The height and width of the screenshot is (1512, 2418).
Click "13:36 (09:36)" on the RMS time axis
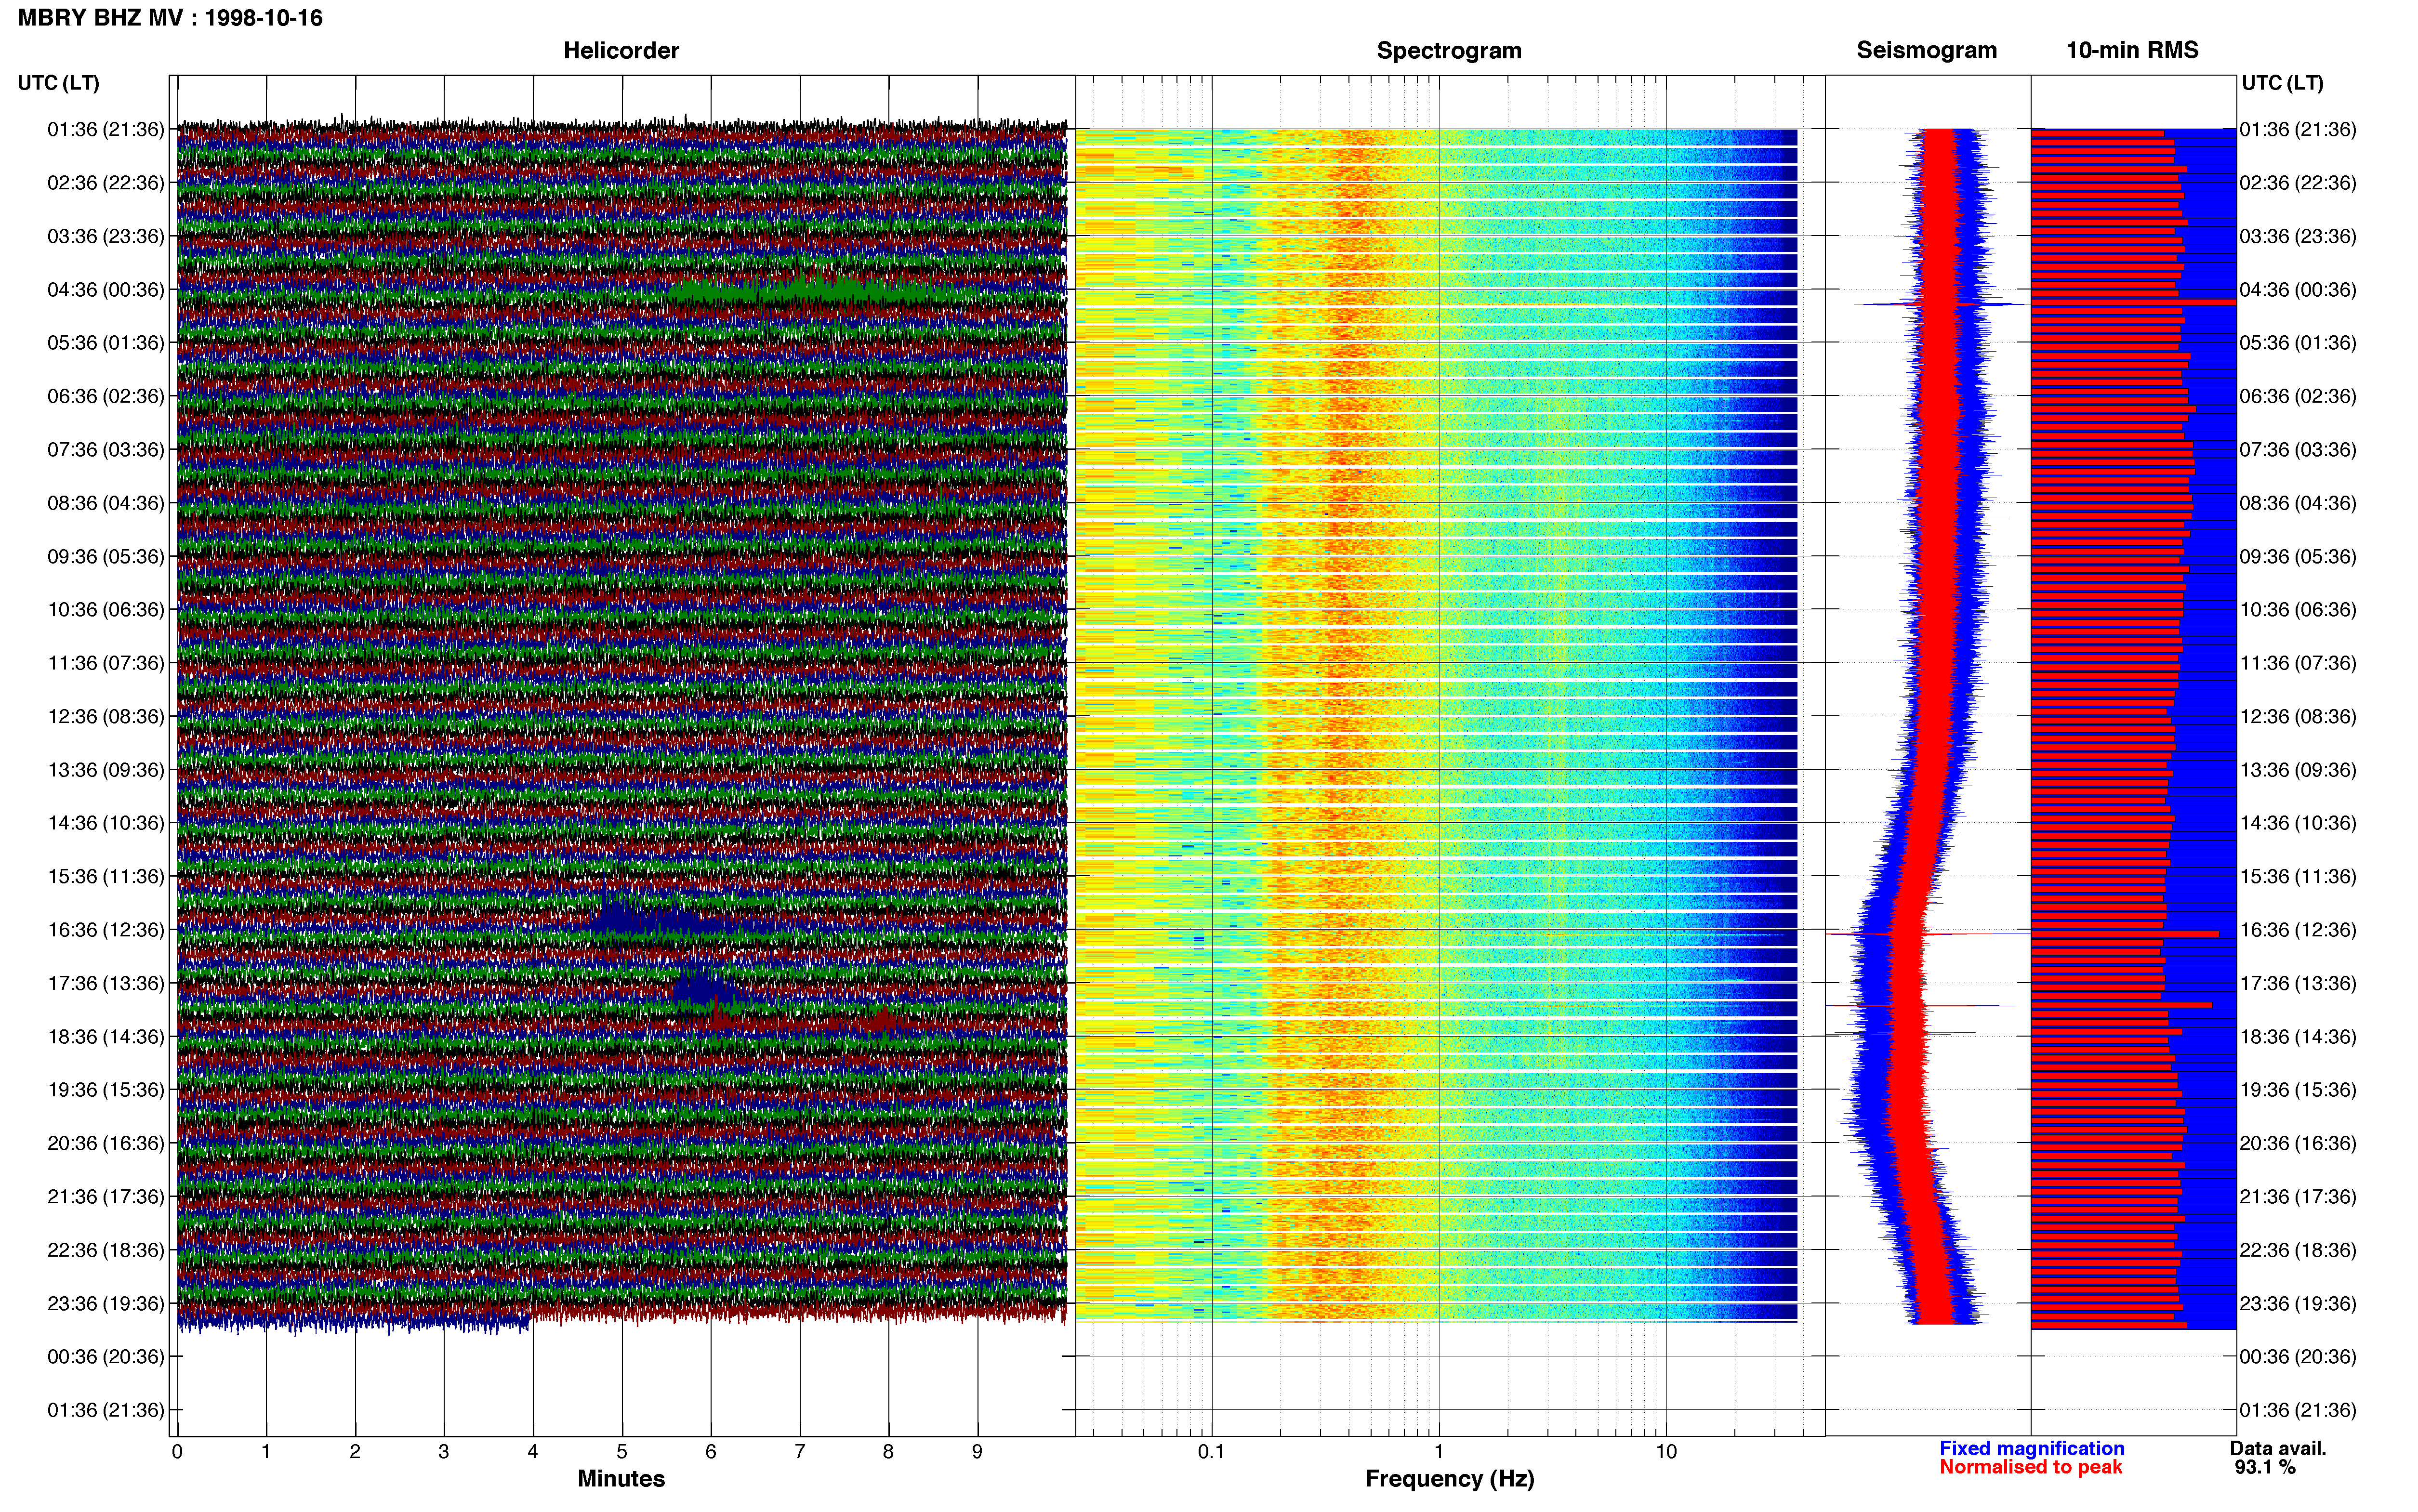pos(2298,770)
